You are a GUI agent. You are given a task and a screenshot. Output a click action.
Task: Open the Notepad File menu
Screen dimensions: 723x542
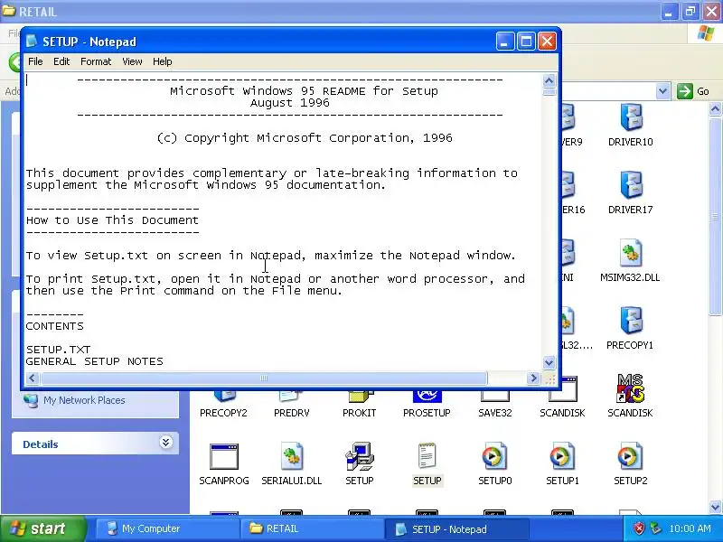pyautogui.click(x=35, y=61)
